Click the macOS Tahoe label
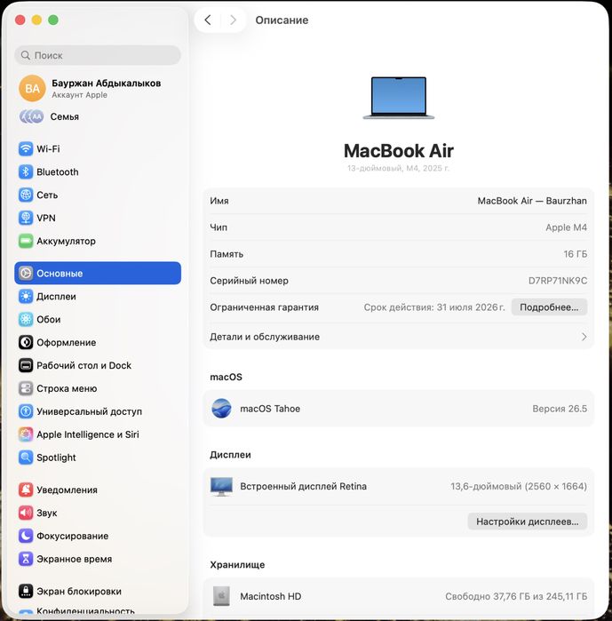 coord(270,409)
